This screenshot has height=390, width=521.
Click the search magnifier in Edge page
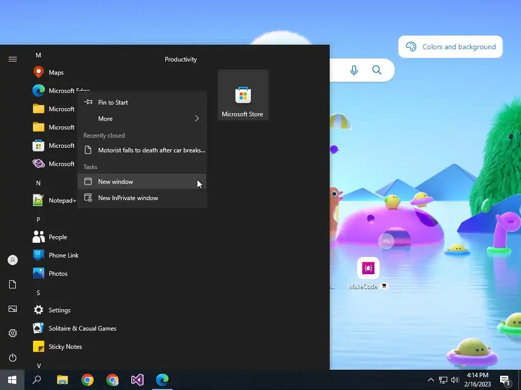pos(377,70)
